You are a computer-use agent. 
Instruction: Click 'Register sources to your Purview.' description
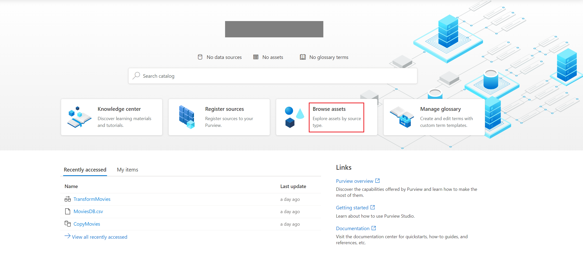[x=229, y=122]
